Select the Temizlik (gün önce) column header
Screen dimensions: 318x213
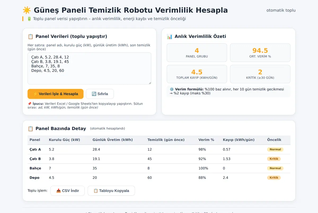166,140
